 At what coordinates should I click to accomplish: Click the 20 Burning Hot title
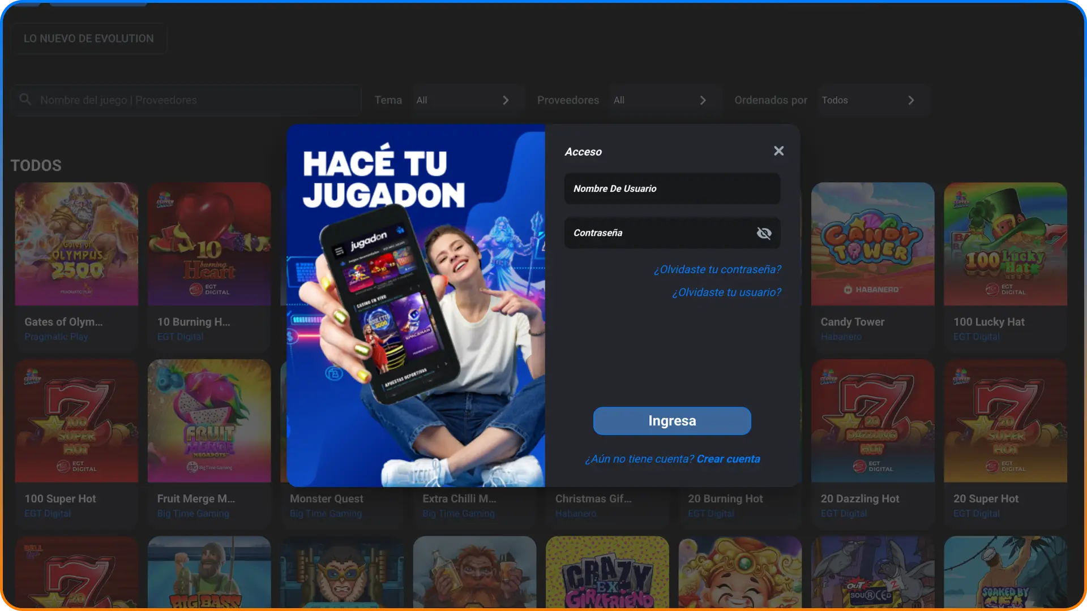point(725,499)
